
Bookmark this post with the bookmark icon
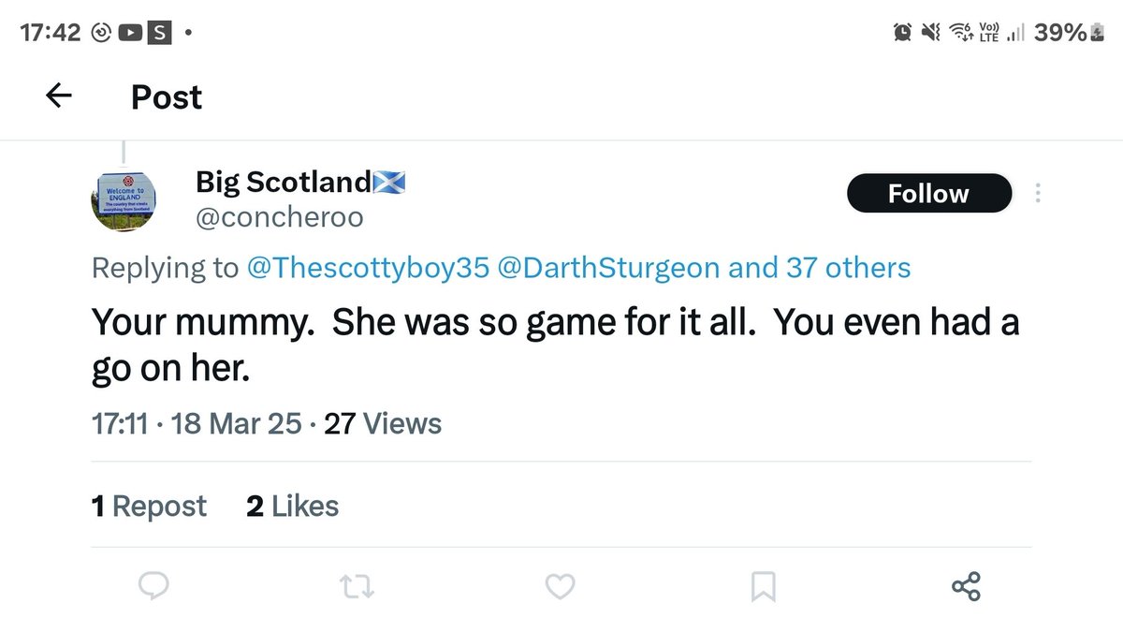pos(763,587)
